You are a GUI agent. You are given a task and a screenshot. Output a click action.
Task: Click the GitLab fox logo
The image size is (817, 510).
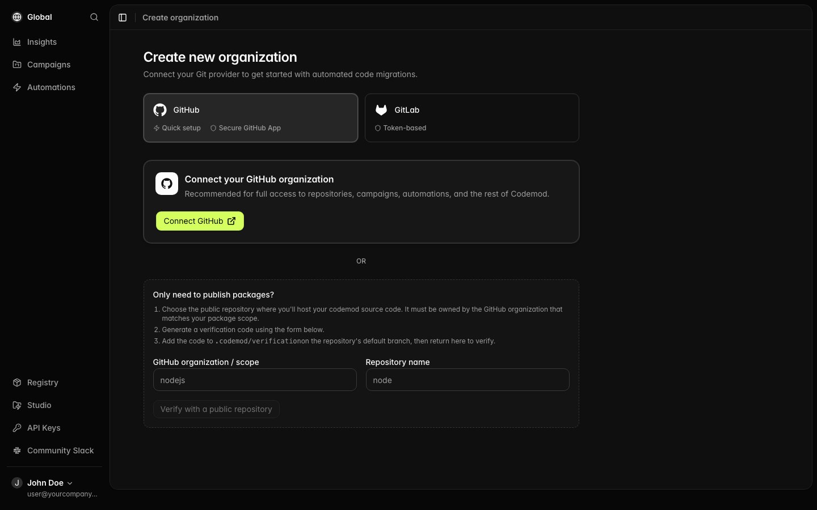(x=381, y=110)
